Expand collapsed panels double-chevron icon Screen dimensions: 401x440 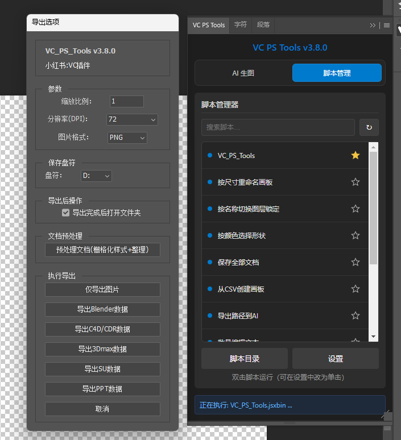[373, 25]
